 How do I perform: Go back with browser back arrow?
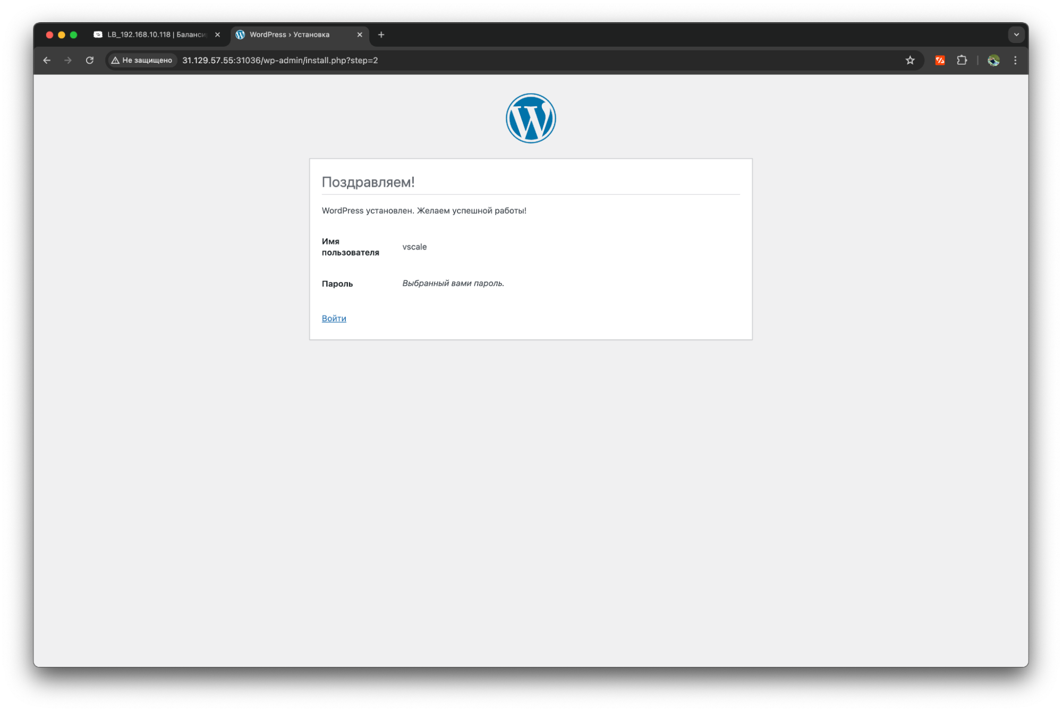pos(47,60)
